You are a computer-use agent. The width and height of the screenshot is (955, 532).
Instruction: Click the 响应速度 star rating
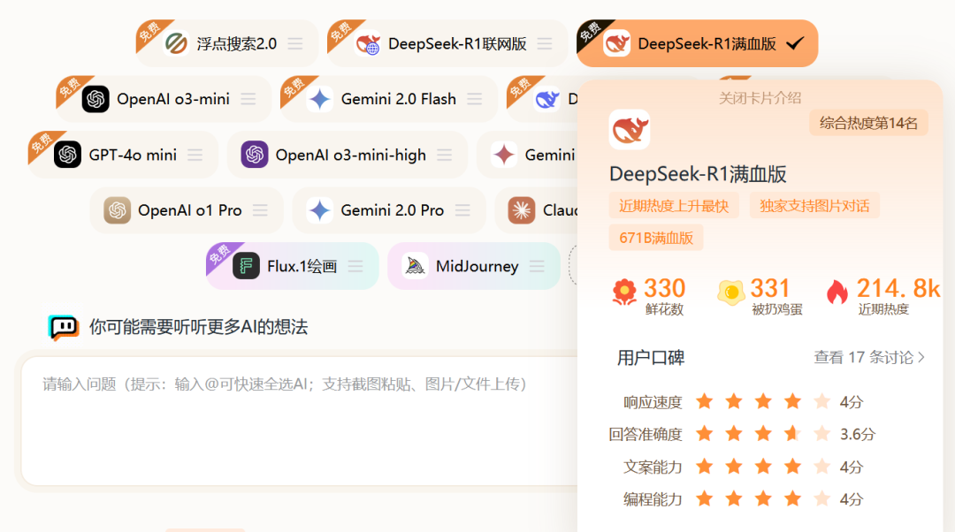(763, 402)
